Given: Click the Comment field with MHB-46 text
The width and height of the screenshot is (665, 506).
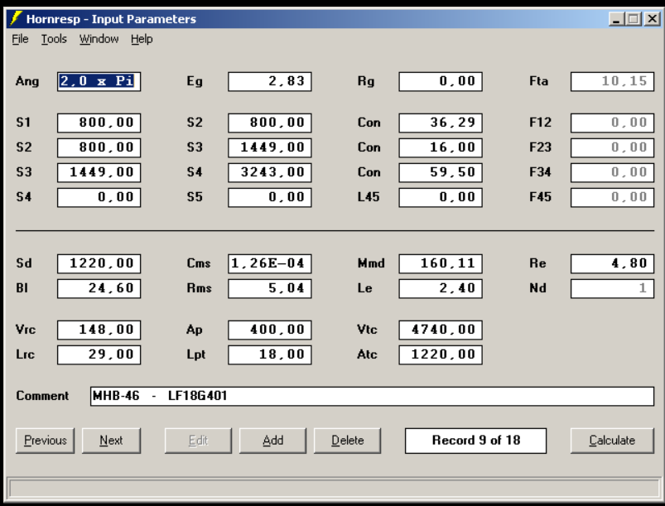Looking at the screenshot, I should point(372,396).
